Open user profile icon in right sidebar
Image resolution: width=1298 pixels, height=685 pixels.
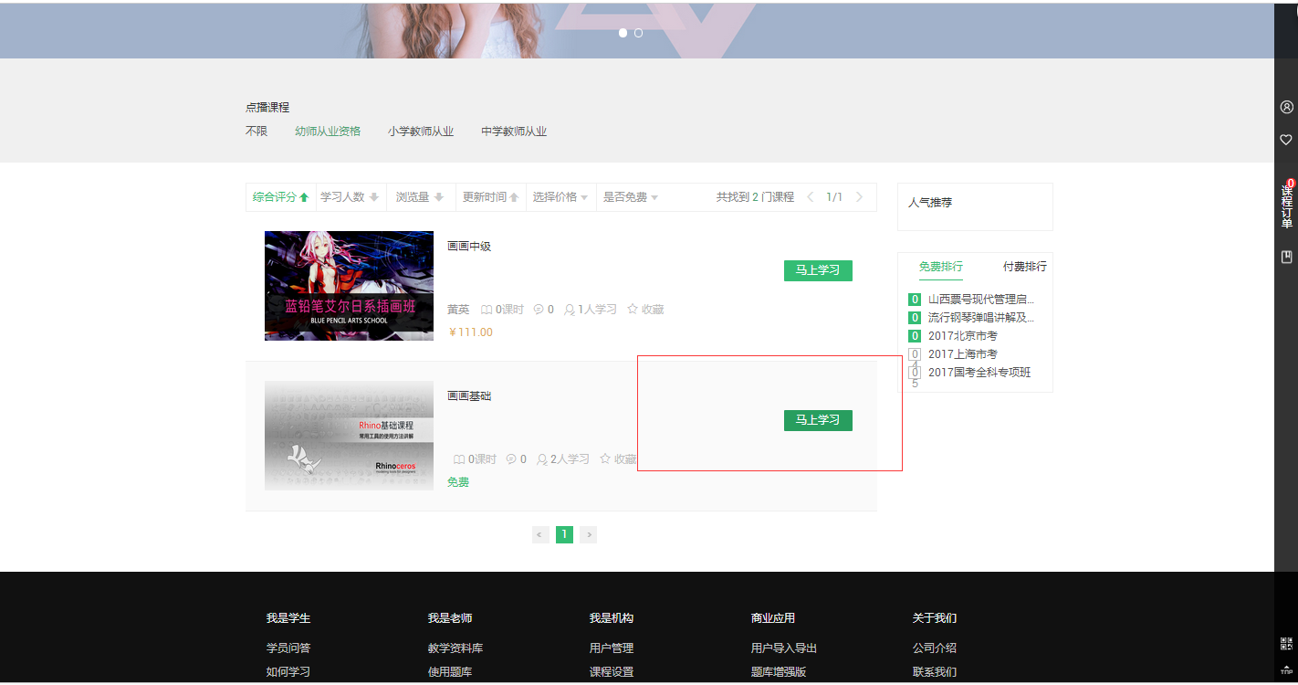coord(1286,107)
